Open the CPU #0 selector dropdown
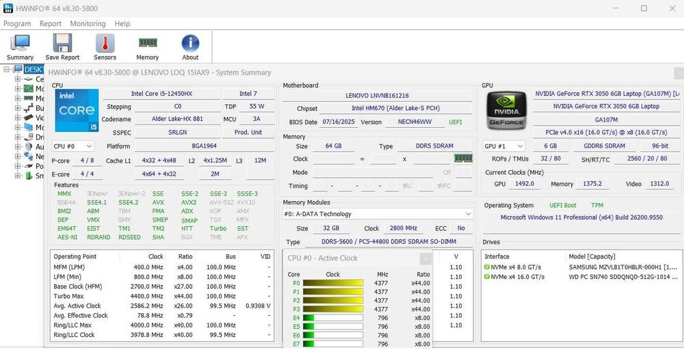 click(x=73, y=146)
